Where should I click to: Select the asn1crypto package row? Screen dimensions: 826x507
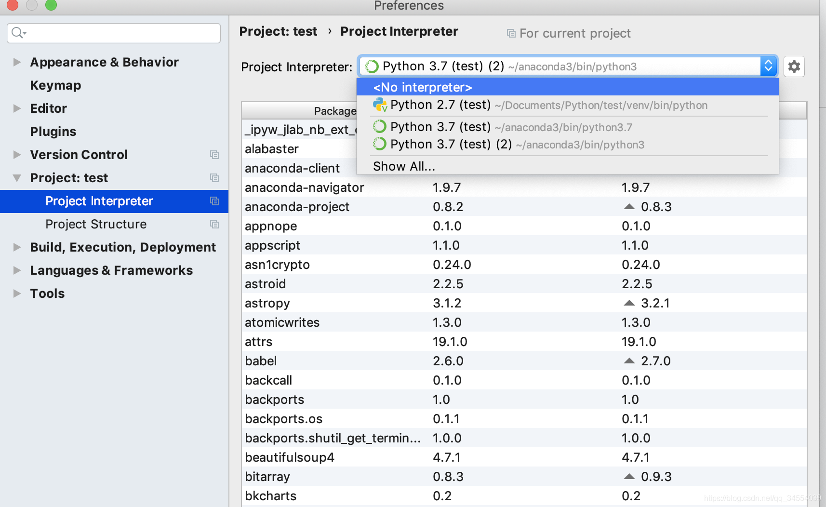pyautogui.click(x=524, y=265)
